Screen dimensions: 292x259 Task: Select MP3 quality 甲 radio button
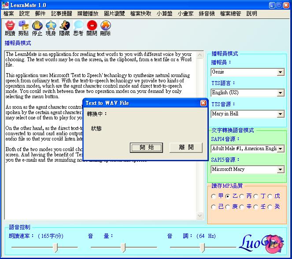[x=214, y=196]
